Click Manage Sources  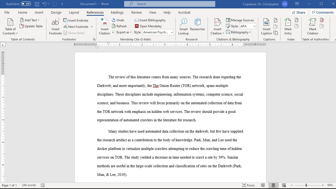pos(240,20)
